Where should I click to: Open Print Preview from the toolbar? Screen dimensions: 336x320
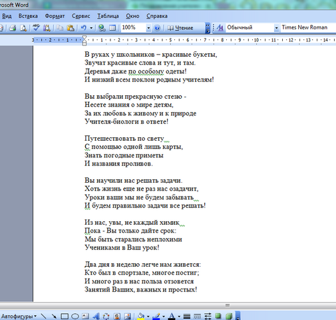click(23, 28)
